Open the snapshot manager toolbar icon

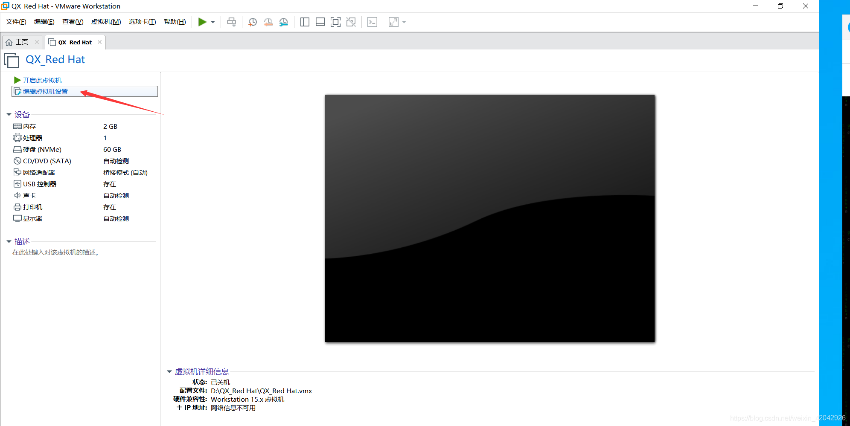point(284,22)
